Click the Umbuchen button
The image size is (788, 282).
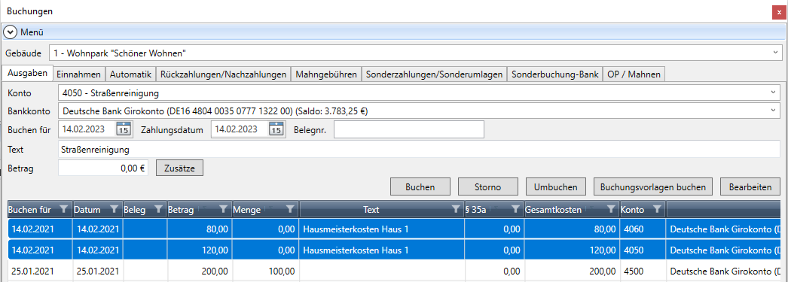[x=556, y=186]
